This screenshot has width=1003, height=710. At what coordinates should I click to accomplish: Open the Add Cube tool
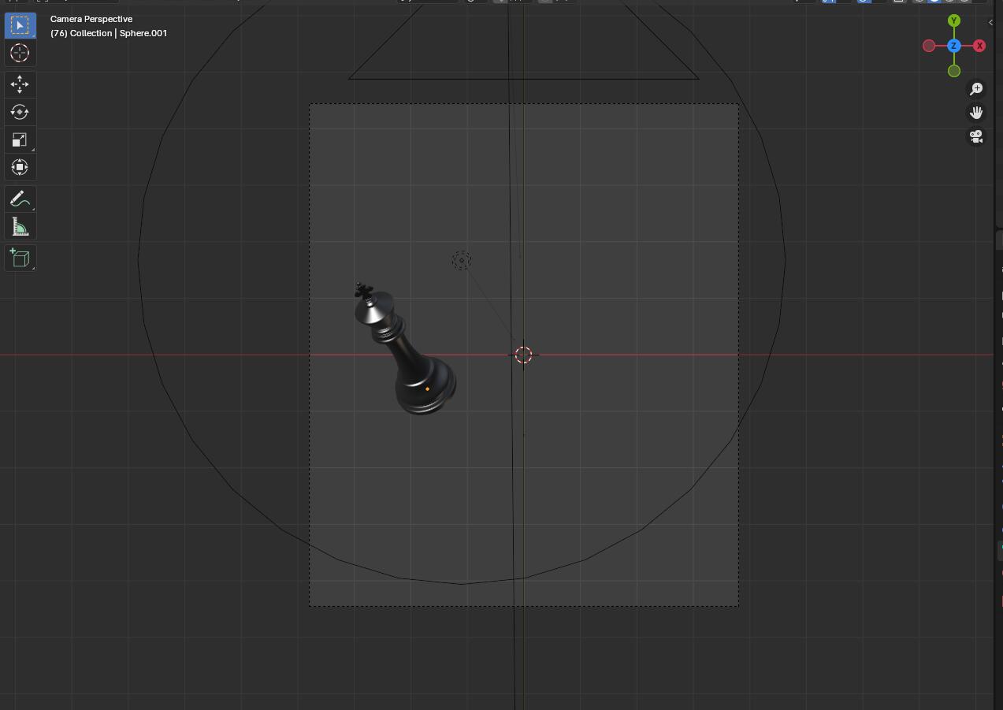coord(20,258)
